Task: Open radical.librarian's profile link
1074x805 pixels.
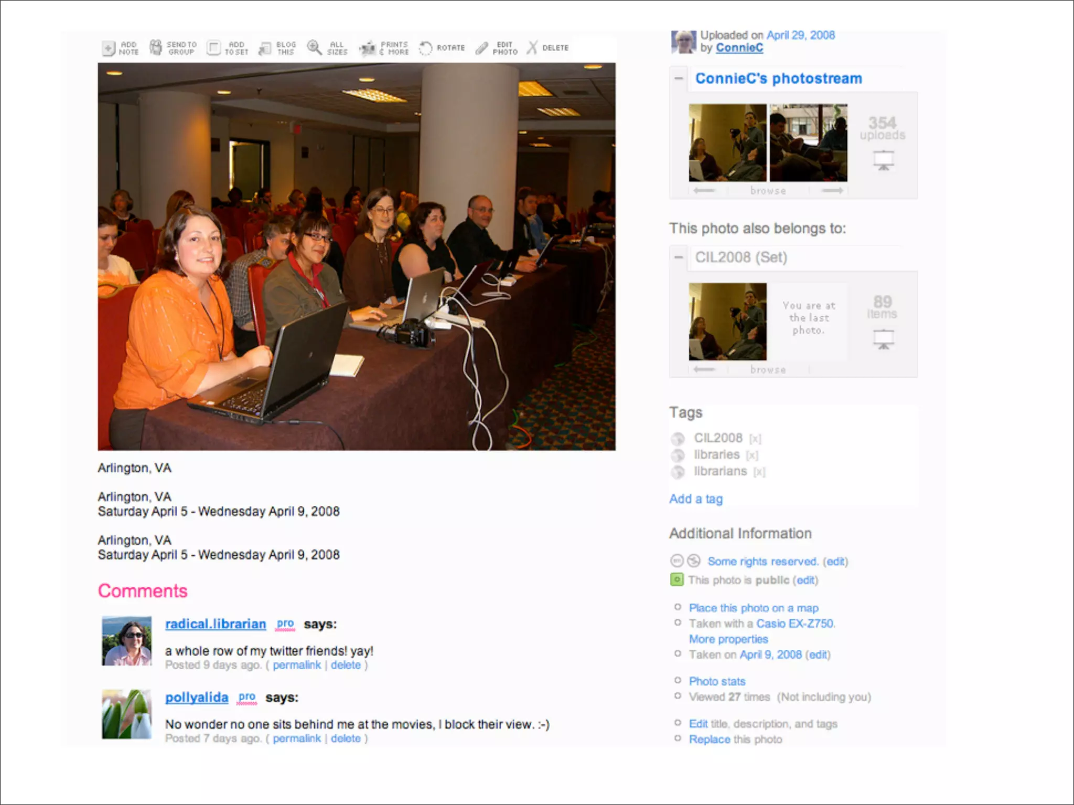Action: click(x=216, y=624)
